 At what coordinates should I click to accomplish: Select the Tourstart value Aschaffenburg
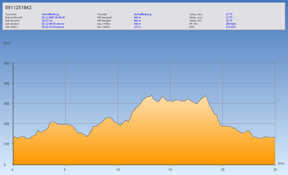[x=50, y=14]
